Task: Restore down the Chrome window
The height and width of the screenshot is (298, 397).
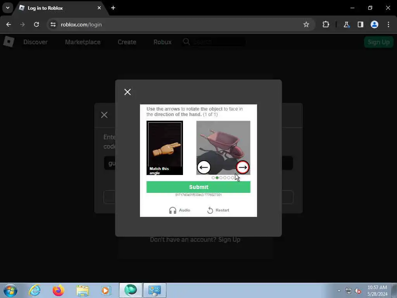Action: pyautogui.click(x=370, y=8)
